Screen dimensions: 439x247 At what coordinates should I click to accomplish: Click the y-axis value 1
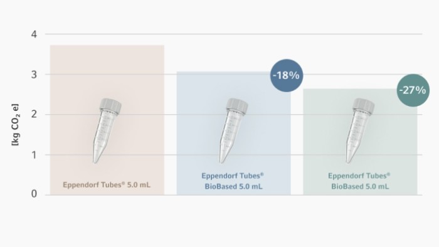click(x=34, y=155)
